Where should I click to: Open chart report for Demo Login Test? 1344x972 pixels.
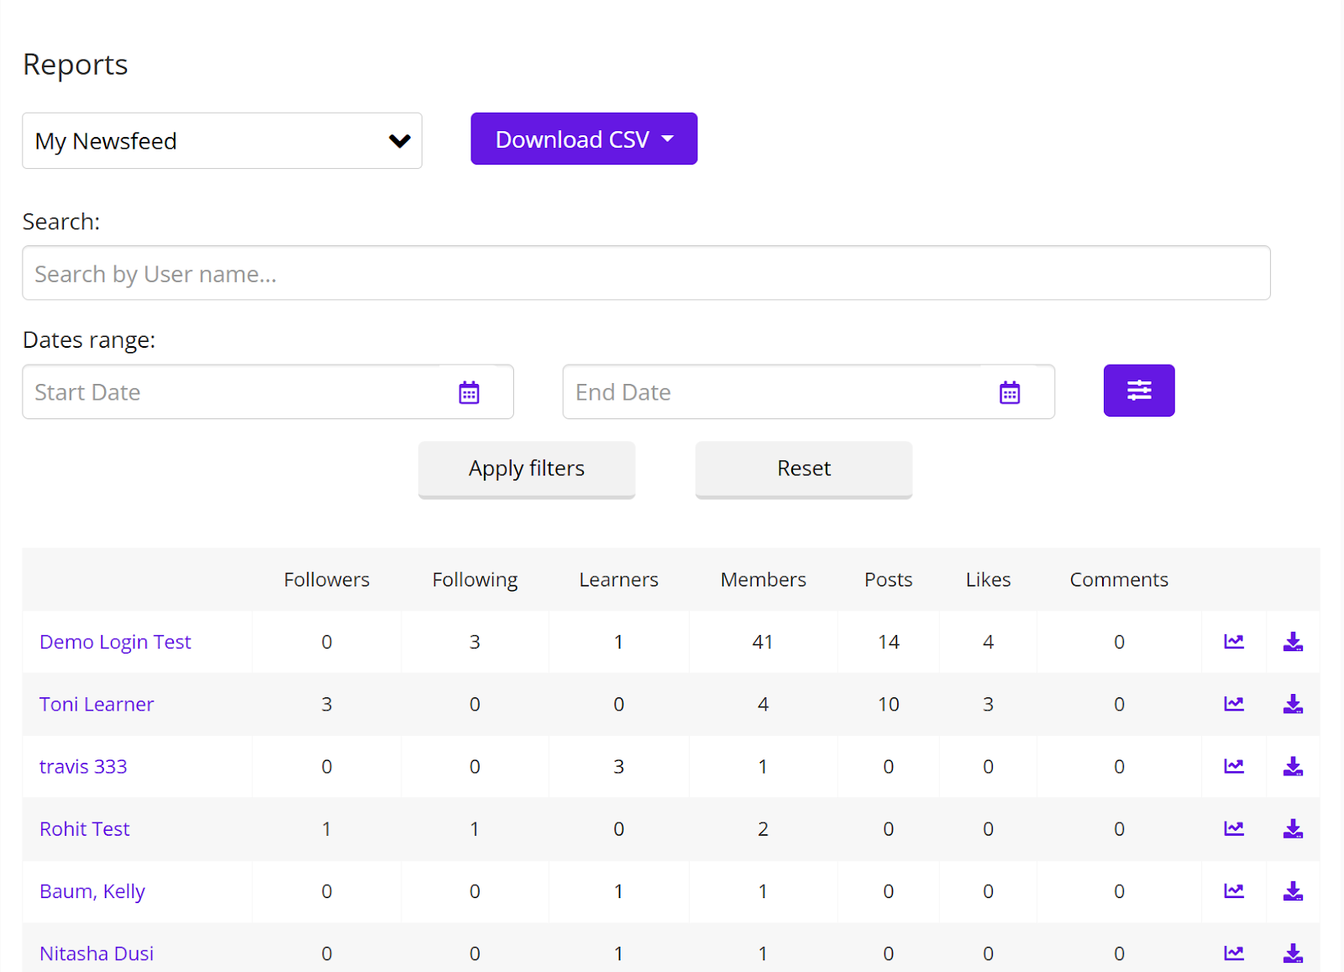1233,642
